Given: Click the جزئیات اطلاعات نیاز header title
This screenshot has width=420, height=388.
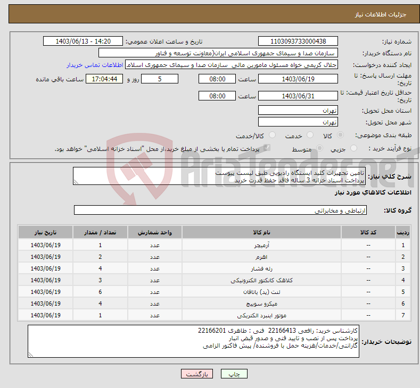Looking at the screenshot, I should click(381, 14).
